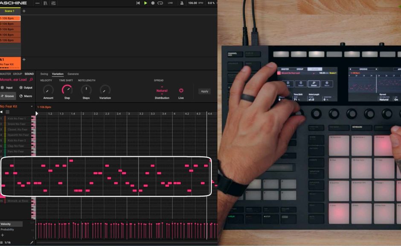
Task: Select the Velocity modulation lane
Action: coord(11,224)
